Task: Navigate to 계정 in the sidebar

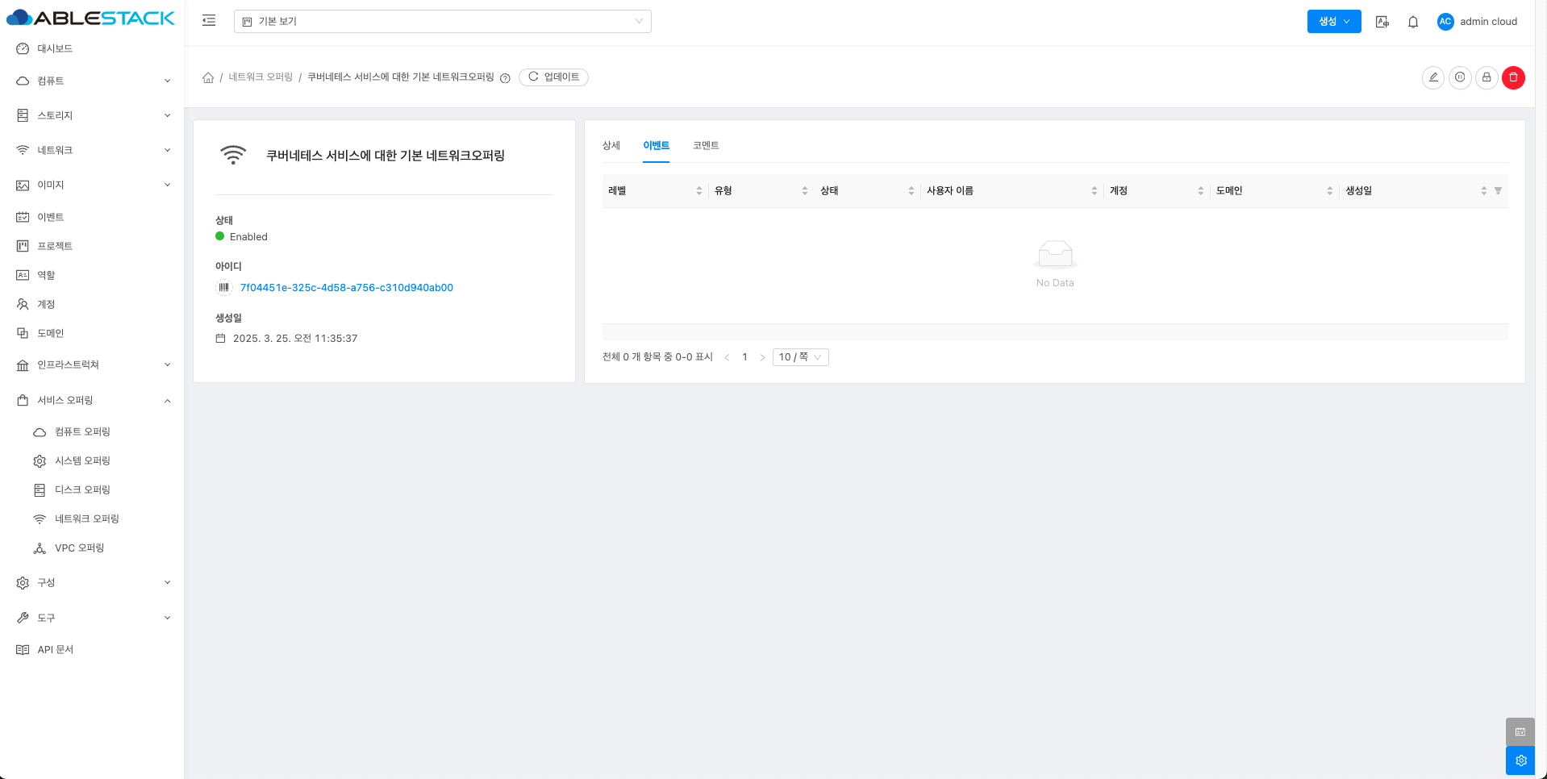Action: tap(46, 304)
